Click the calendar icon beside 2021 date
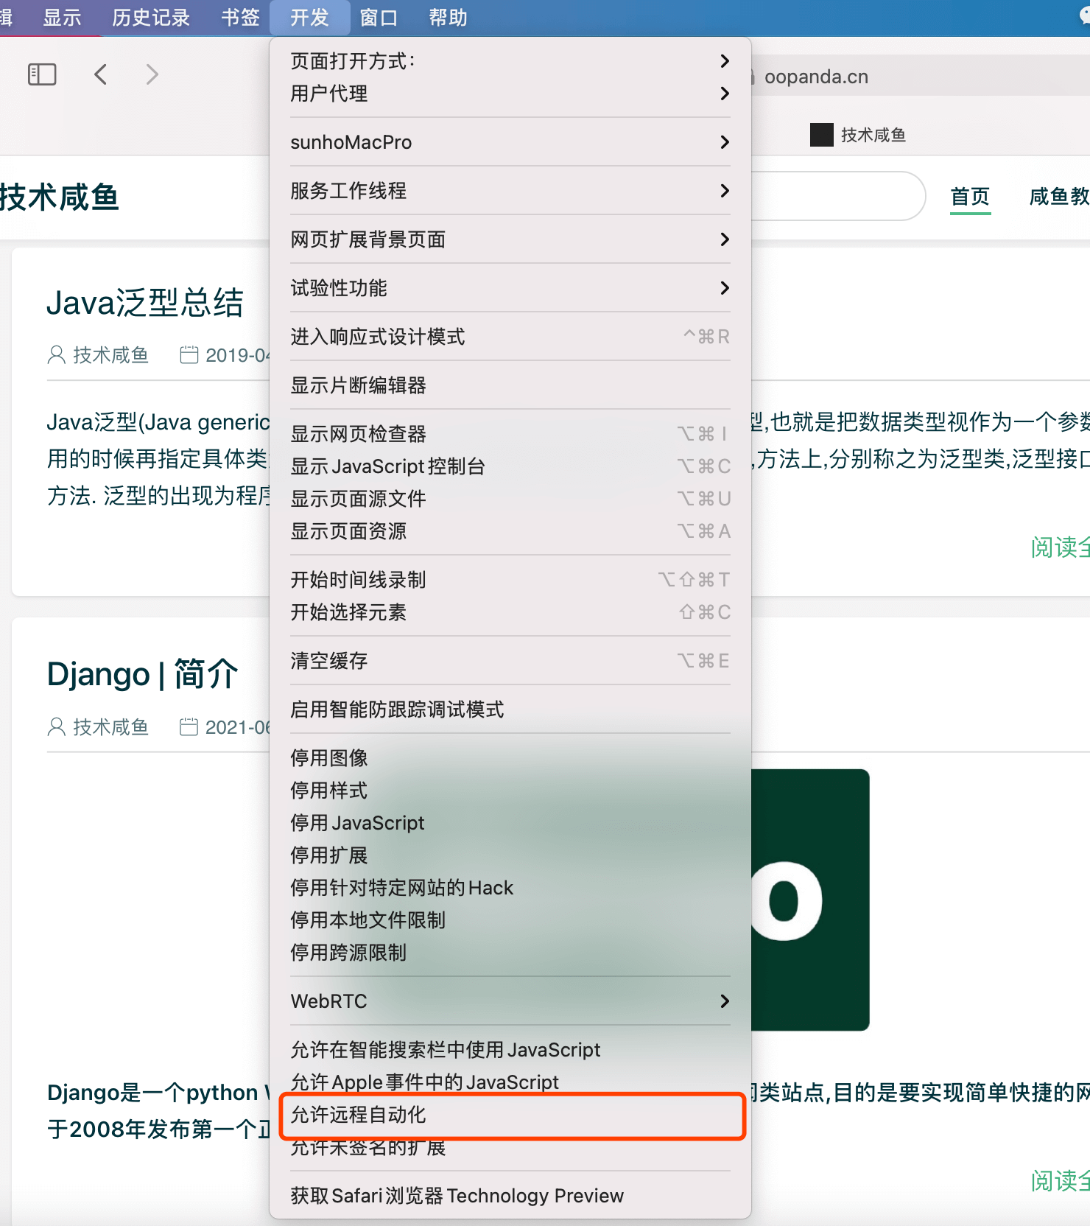Viewport: 1090px width, 1226px height. (x=189, y=727)
